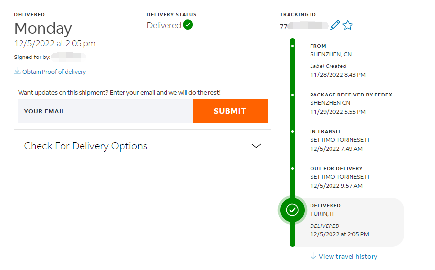Click the timeline dot for Package Received by FedEx

(292, 95)
